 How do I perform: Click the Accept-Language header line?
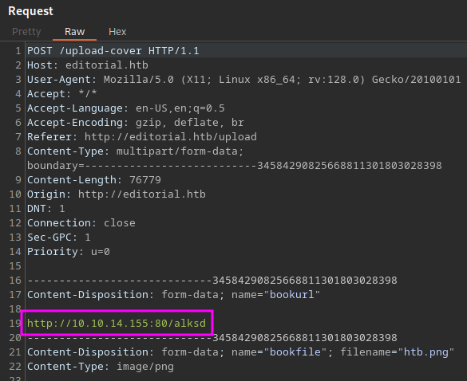[x=126, y=108]
